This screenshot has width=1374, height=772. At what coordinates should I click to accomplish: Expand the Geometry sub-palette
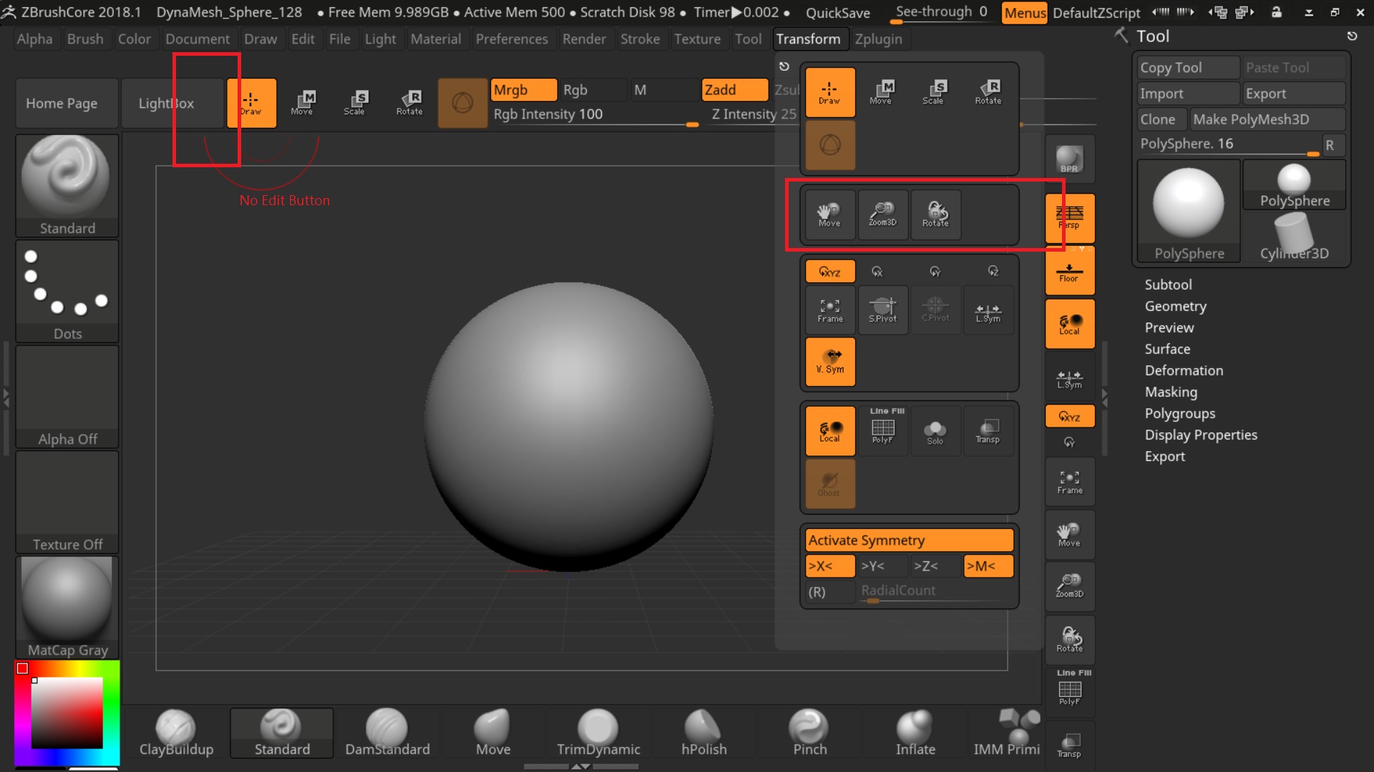point(1175,306)
